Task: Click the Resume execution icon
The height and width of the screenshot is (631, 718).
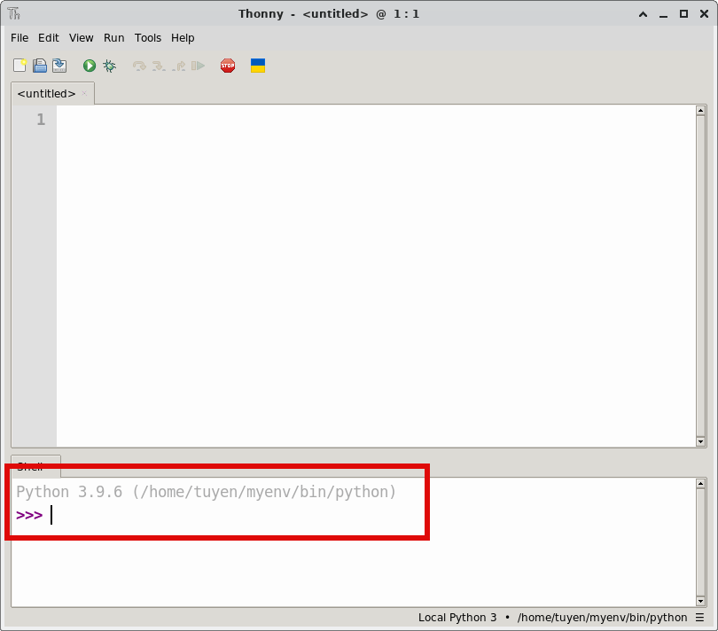Action: click(x=199, y=66)
